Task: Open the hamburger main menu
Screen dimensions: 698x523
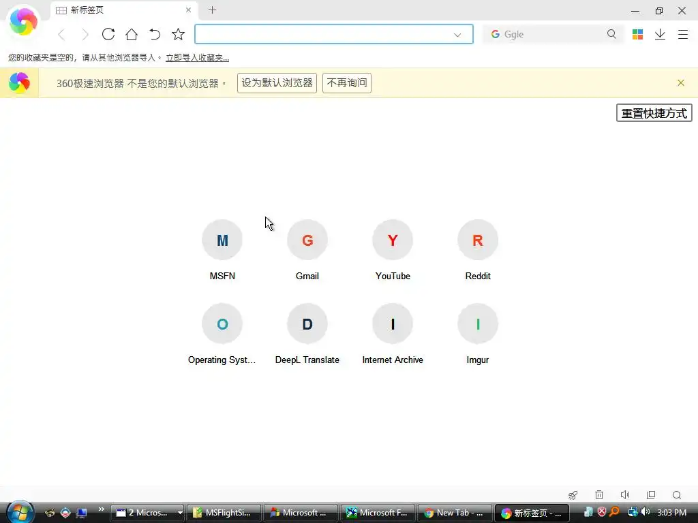Action: 683,34
